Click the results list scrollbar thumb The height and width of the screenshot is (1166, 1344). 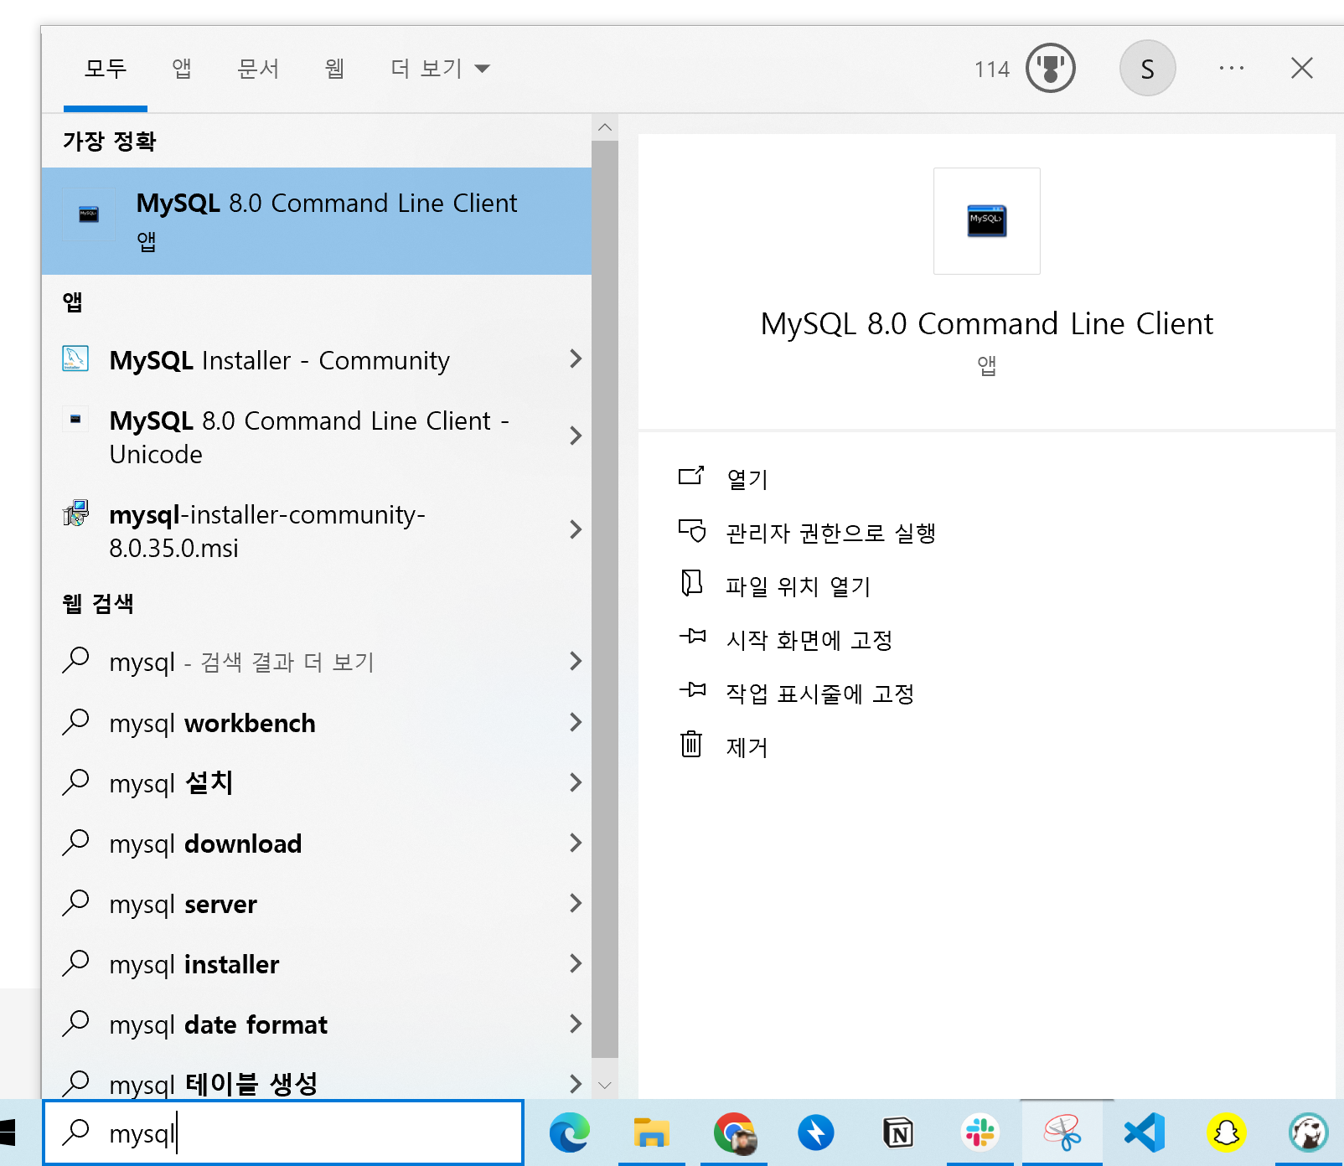[x=605, y=599]
